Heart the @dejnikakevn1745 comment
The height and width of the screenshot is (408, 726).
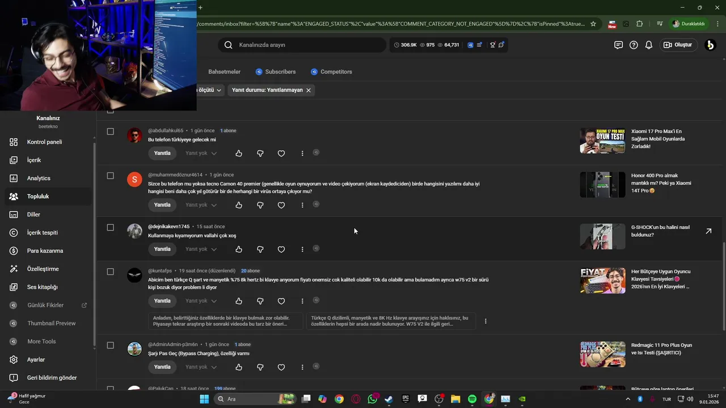281,249
